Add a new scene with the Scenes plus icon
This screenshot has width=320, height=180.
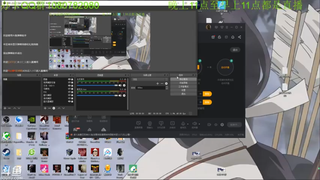pos(5,108)
